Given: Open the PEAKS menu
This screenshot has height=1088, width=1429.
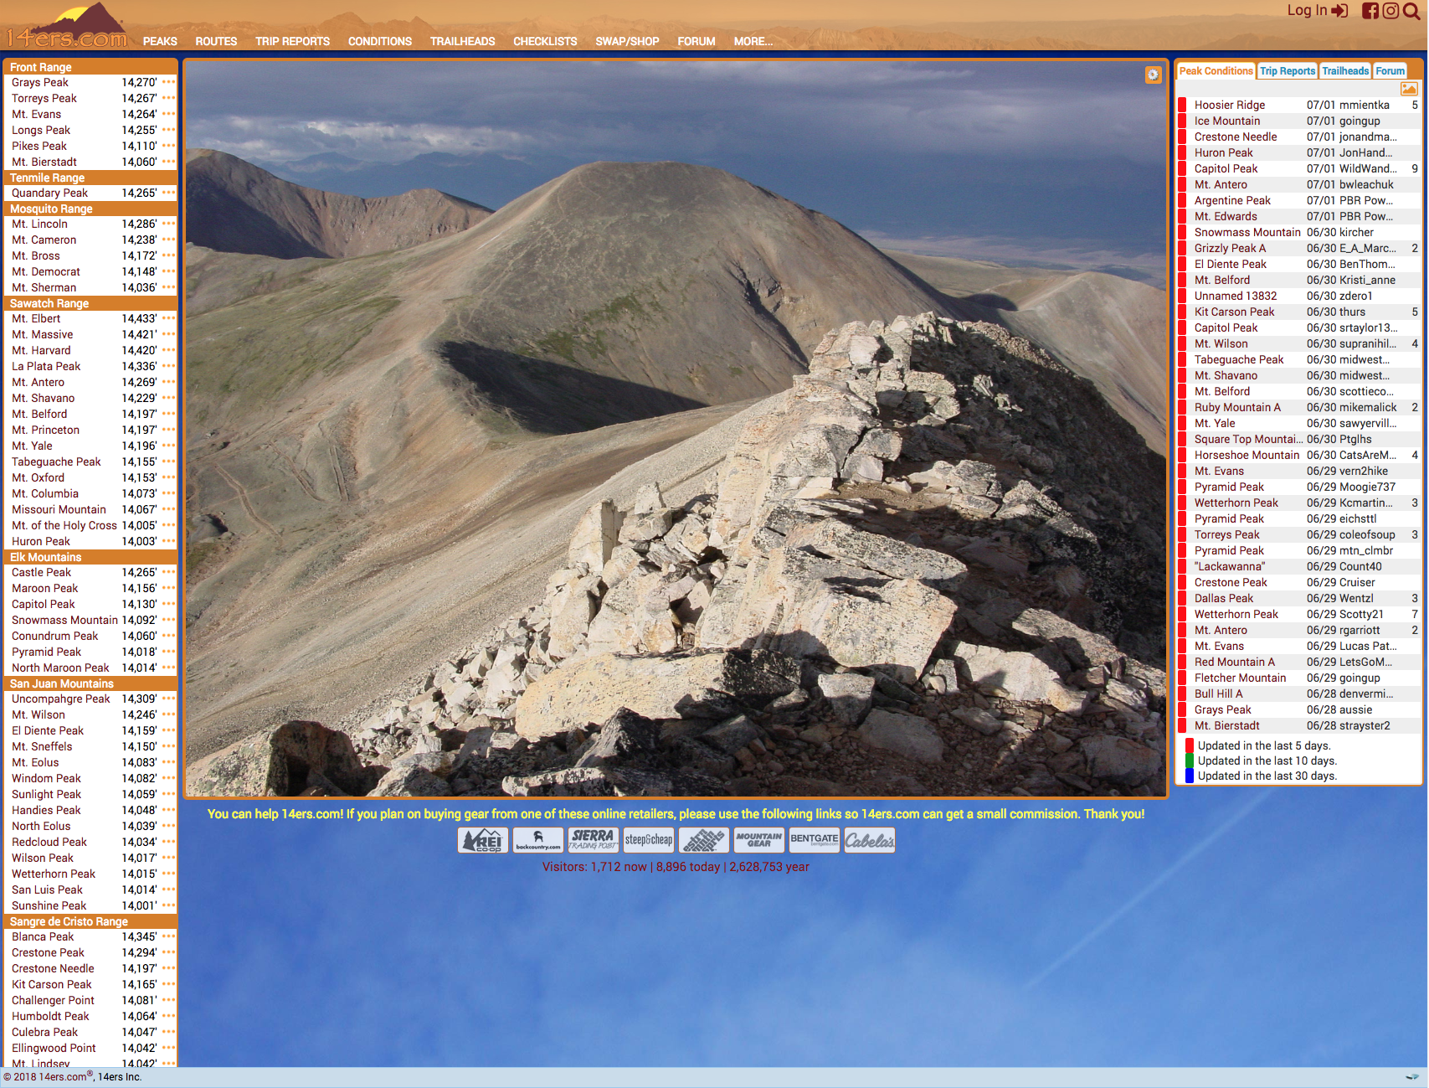Looking at the screenshot, I should [x=160, y=41].
